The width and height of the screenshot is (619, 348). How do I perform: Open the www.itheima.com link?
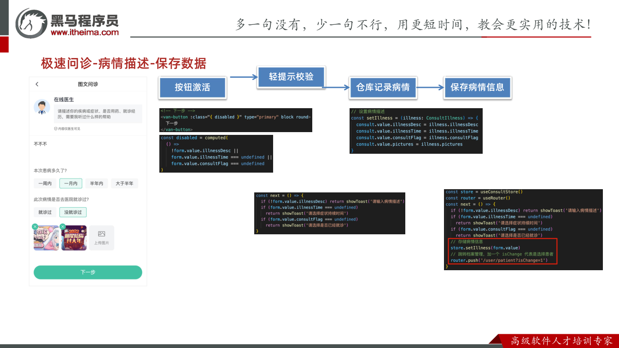(x=85, y=32)
